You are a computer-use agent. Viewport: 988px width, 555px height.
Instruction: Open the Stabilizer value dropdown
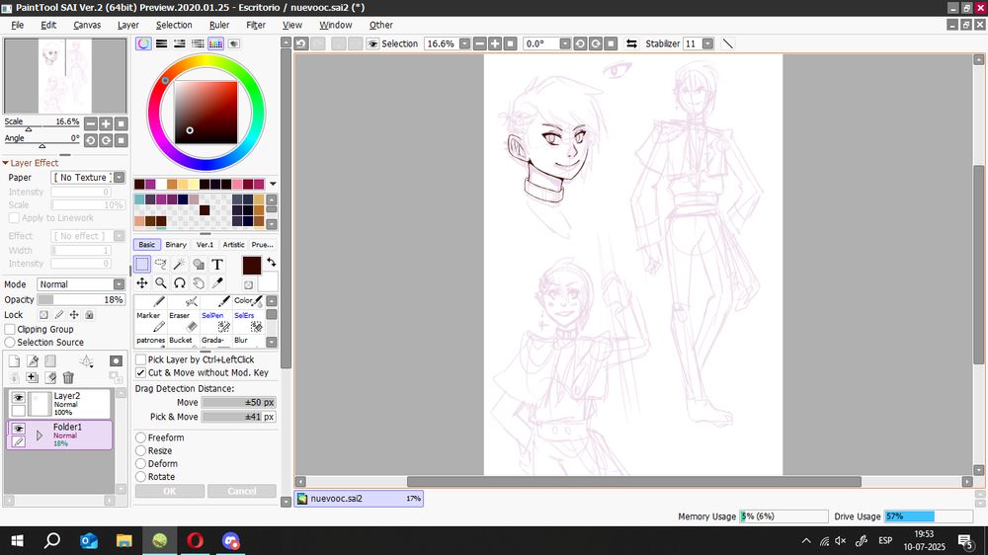pyautogui.click(x=707, y=43)
